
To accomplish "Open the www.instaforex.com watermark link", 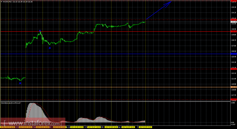I will coord(33,123).
